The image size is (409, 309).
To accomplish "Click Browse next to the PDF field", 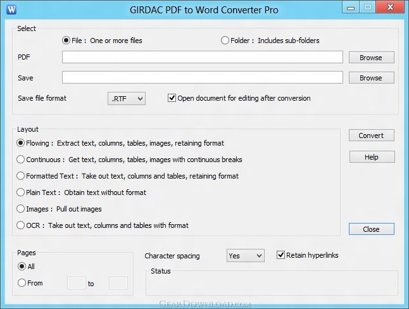I will tap(372, 58).
